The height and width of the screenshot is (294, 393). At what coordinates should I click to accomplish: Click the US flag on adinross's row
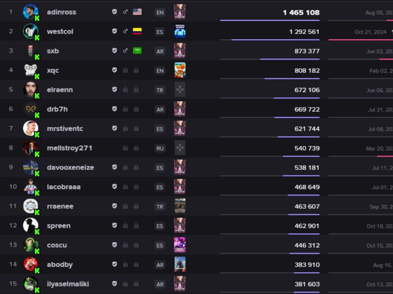point(137,12)
